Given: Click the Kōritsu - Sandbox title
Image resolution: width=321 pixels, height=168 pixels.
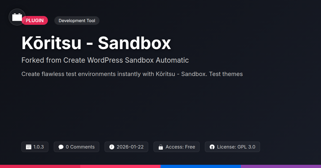Looking at the screenshot, I should pyautogui.click(x=96, y=43).
